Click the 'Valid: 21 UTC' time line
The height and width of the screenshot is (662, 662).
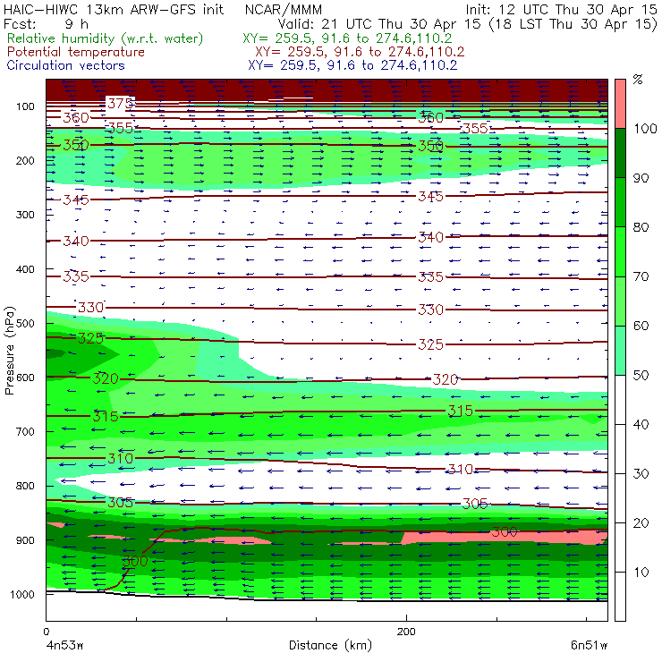pos(467,23)
